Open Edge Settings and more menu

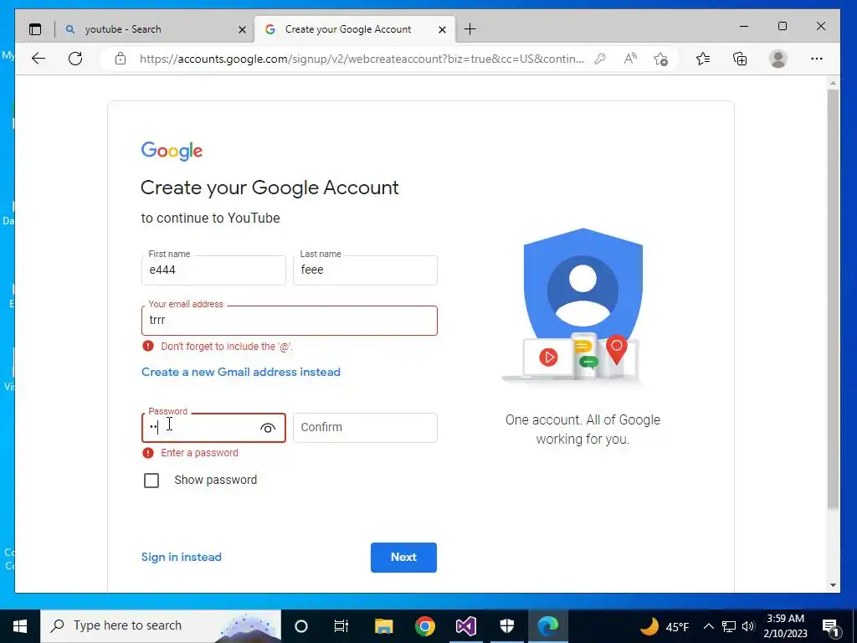(x=817, y=59)
